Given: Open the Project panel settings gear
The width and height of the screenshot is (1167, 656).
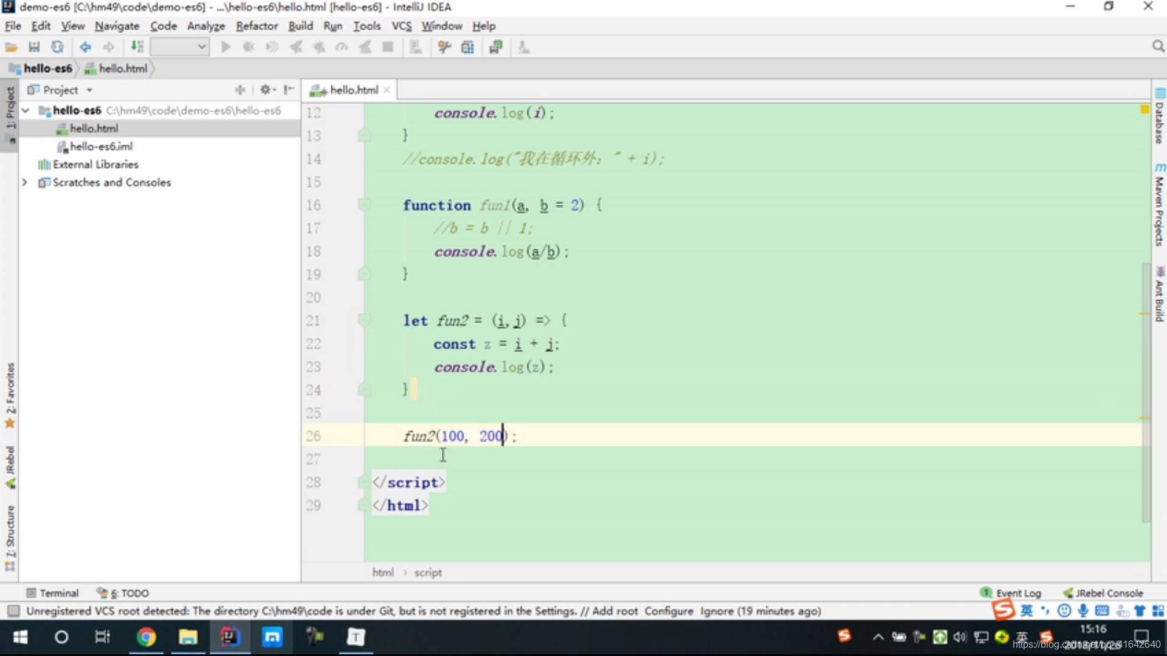Looking at the screenshot, I should coord(267,90).
